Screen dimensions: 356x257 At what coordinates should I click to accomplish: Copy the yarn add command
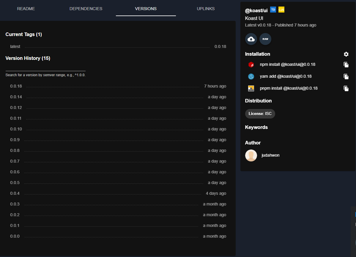click(346, 77)
